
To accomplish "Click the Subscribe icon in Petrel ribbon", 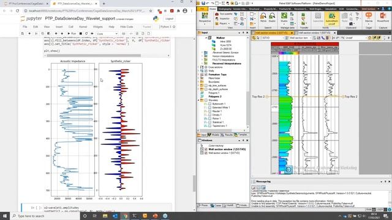I will pos(318,18).
